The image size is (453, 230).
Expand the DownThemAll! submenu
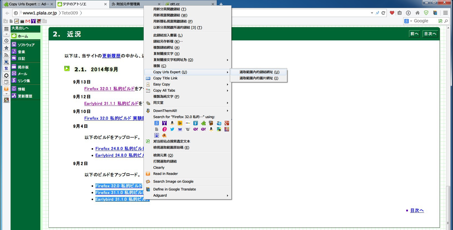[x=188, y=111]
